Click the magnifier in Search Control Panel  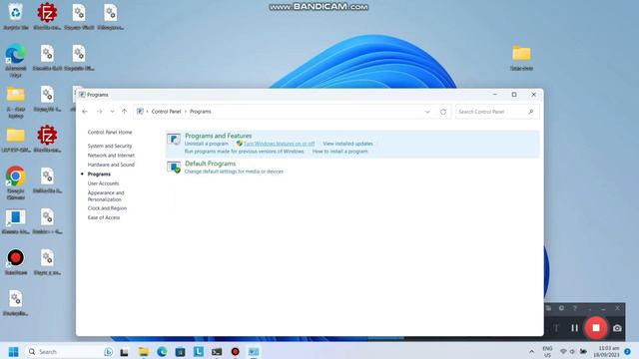click(x=530, y=112)
